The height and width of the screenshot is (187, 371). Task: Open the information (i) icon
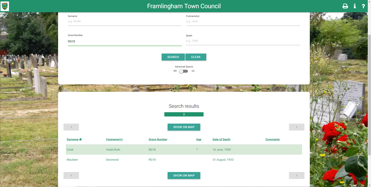tap(355, 6)
